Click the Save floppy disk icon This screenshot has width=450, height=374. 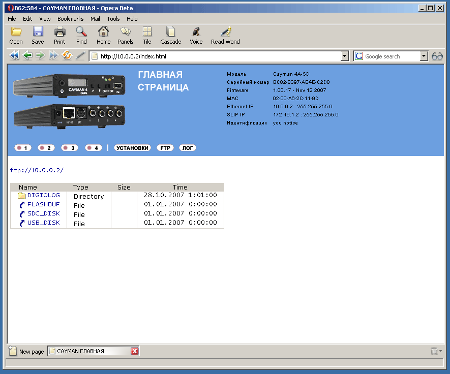(x=38, y=32)
